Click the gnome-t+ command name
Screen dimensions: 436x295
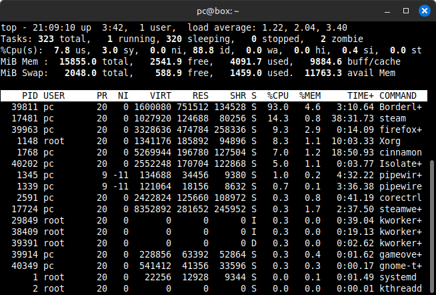(401, 266)
